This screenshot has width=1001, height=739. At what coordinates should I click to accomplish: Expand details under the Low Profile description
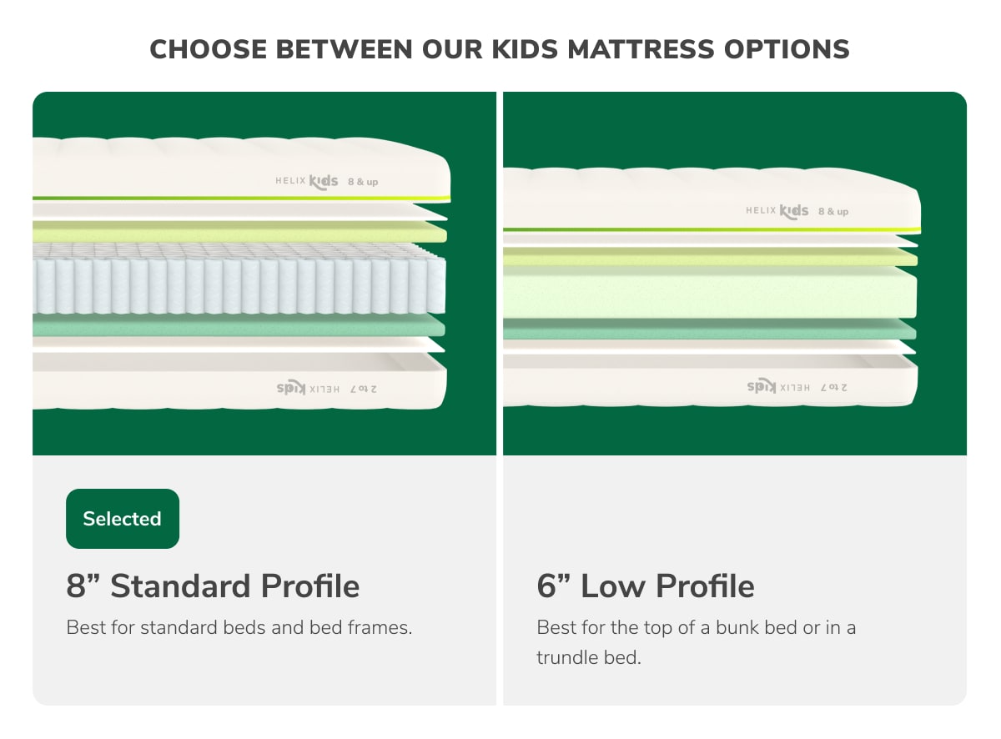[x=696, y=642]
